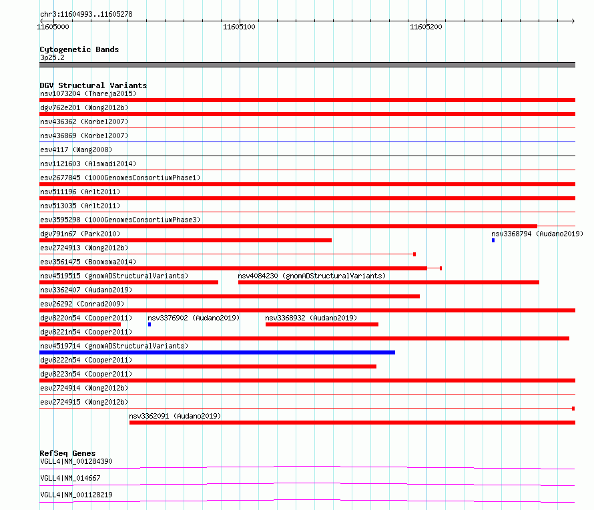Click nsv3368932 (Audano2019) label

pos(311,318)
